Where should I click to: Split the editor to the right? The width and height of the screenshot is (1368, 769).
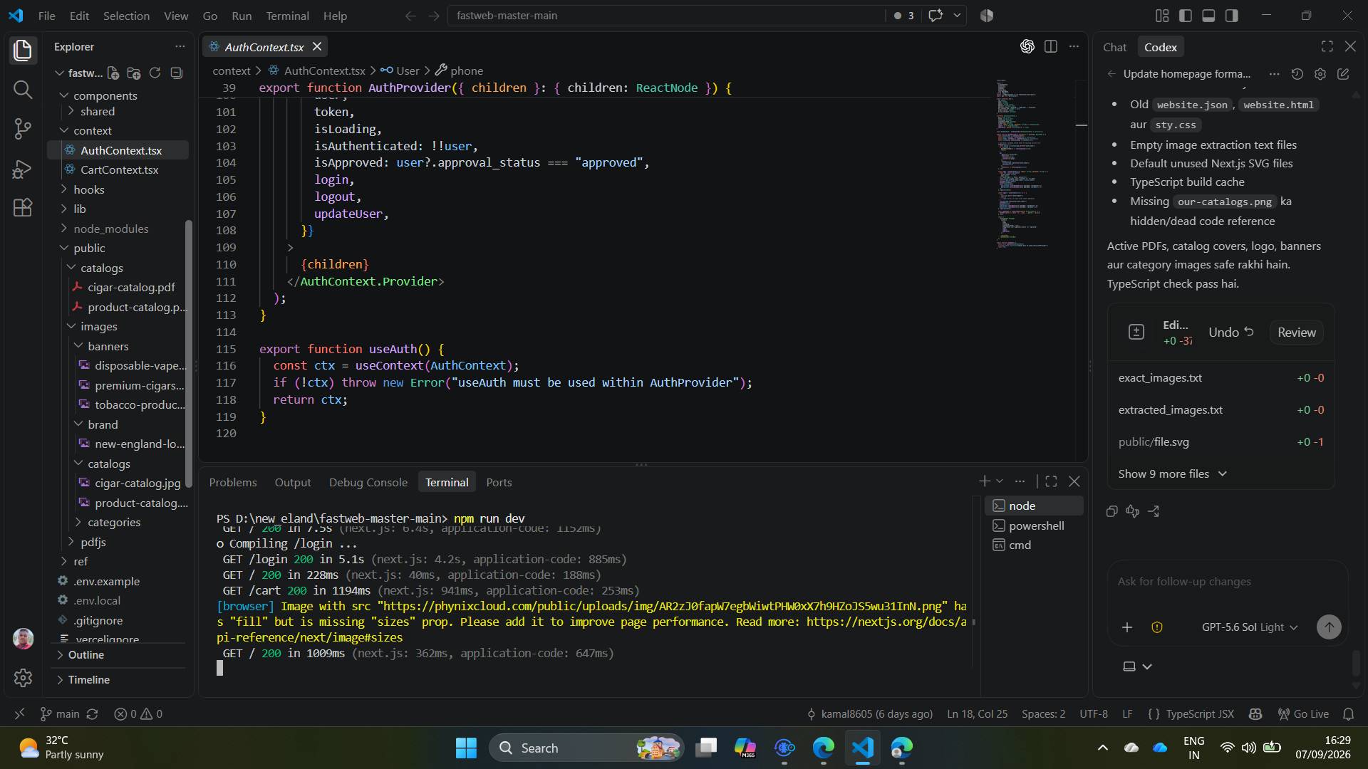1051,47
